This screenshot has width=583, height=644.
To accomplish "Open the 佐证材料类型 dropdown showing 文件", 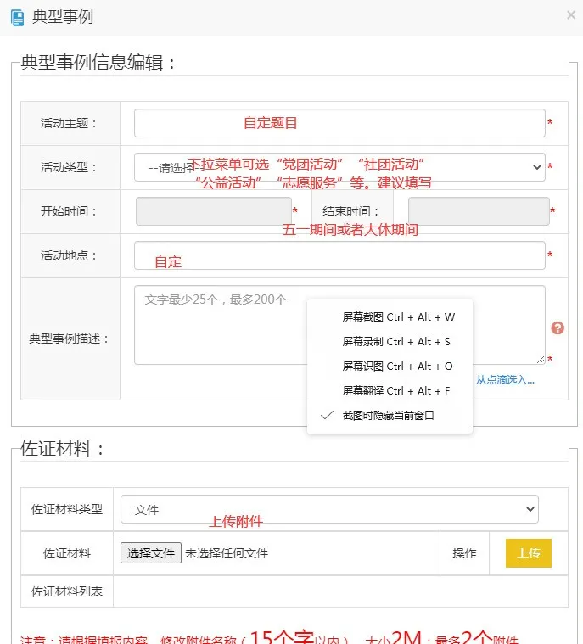I will coord(329,509).
